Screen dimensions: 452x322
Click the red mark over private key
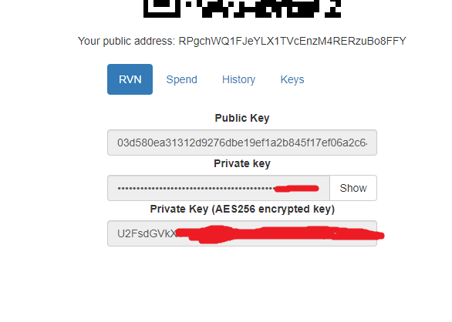[296, 189]
